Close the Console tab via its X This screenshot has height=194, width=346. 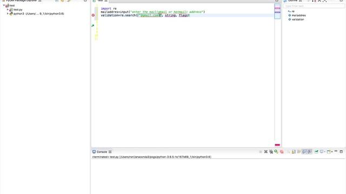coord(110,152)
